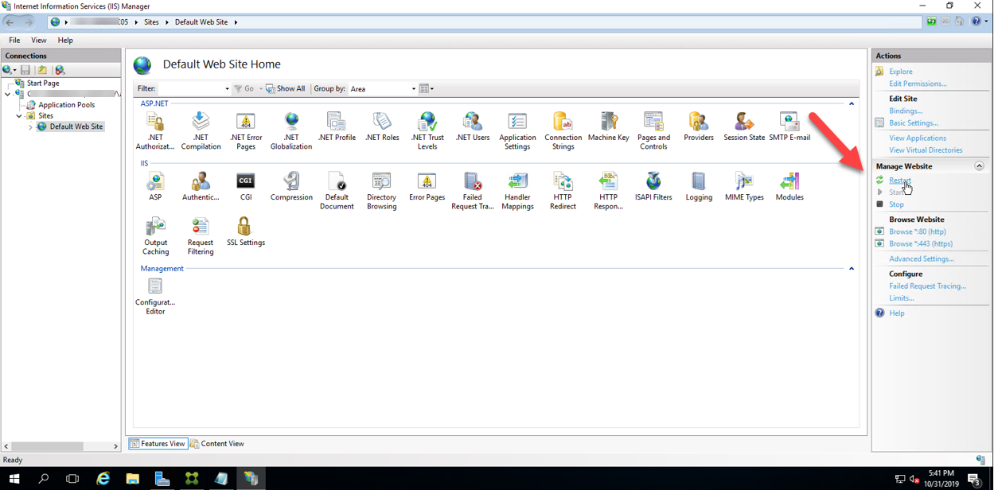
Task: Click the Restart website link
Action: (900, 181)
